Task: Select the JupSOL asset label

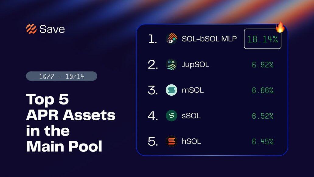Action: point(195,65)
